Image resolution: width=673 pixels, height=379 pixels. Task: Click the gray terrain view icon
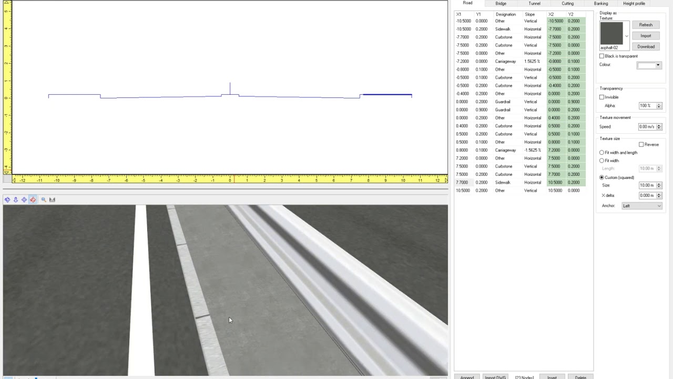click(52, 200)
